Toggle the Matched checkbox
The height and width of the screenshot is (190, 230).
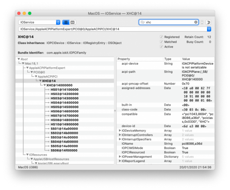(161, 42)
